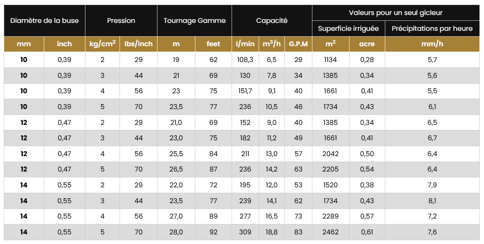This screenshot has width=484, height=244.
Task: Click the 'mm/h' unit header
Action: click(x=432, y=44)
